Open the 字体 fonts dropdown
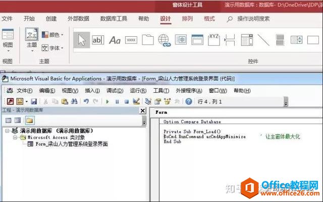The height and width of the screenshot is (202, 323). (52, 48)
